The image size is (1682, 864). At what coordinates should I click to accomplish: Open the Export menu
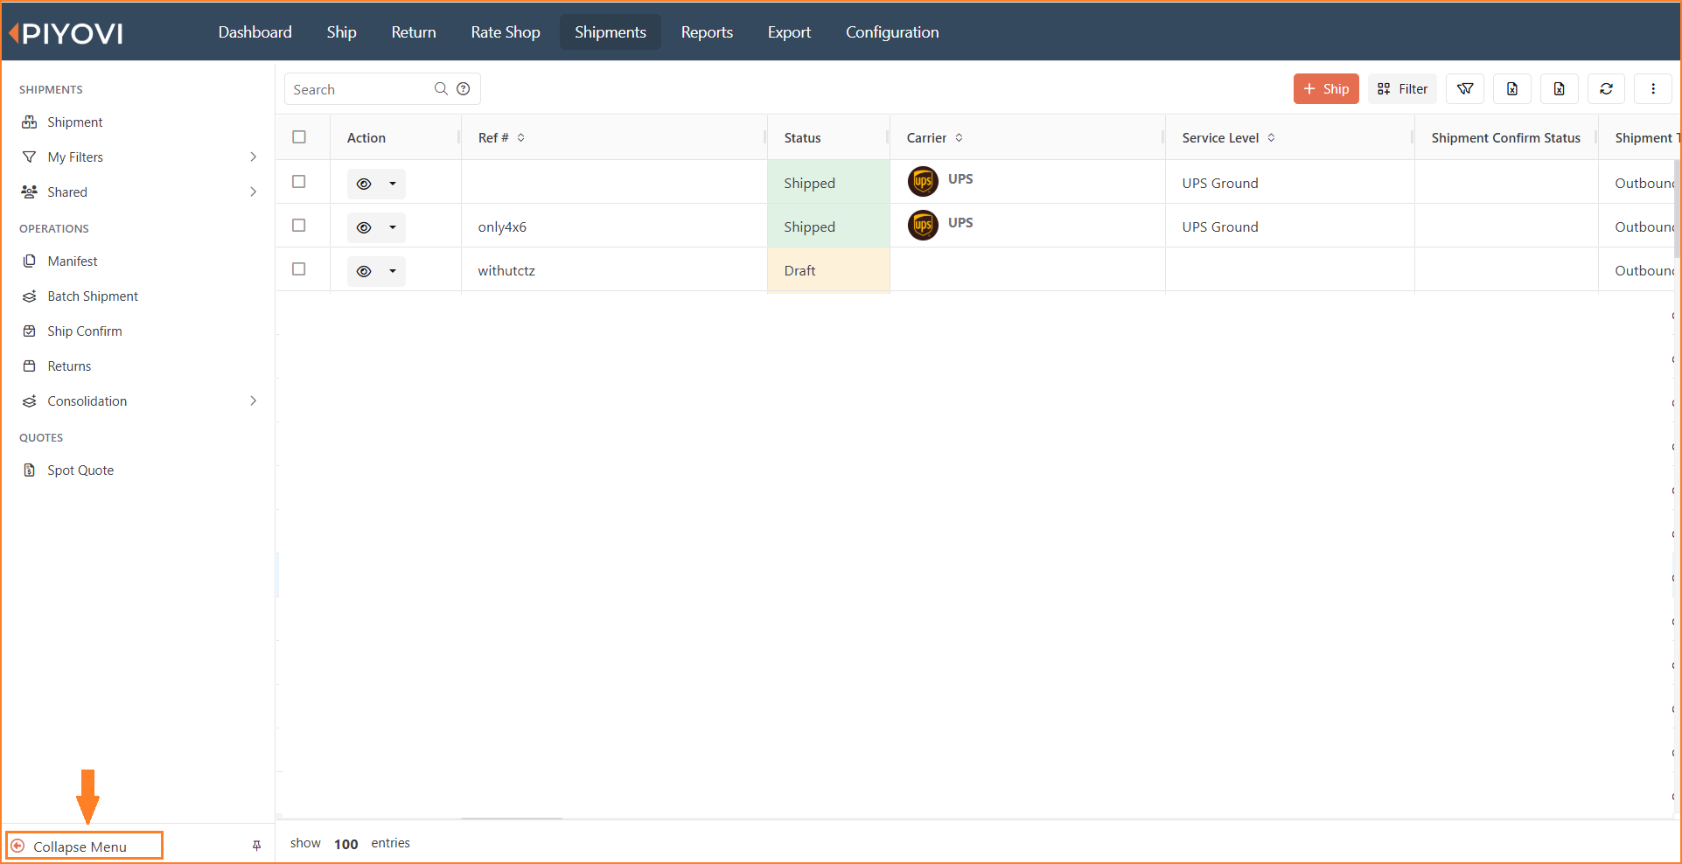[789, 32]
